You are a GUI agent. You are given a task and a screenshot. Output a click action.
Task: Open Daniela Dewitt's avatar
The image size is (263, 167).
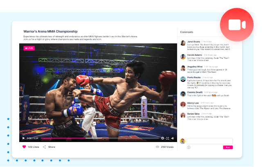[x=183, y=93]
